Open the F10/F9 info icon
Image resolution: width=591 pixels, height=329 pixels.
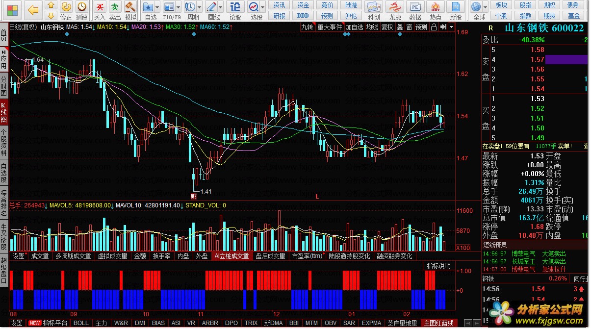(x=169, y=7)
